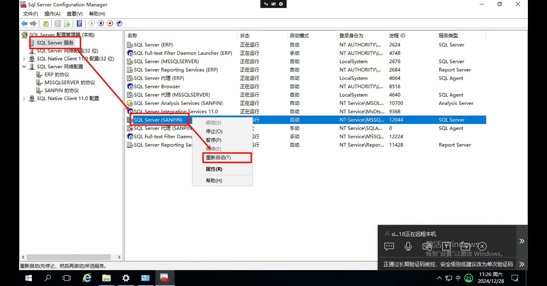The width and height of the screenshot is (547, 286).
Task: Open the Windows Start menu
Action: 29,278
